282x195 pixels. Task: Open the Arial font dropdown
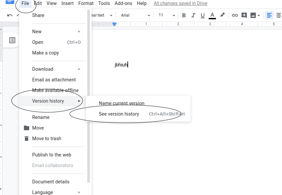136,15
